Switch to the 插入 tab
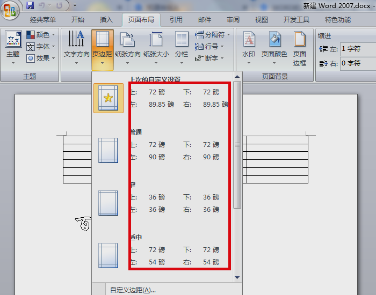Image resolution: width=376 pixels, height=295 pixels. (106, 20)
